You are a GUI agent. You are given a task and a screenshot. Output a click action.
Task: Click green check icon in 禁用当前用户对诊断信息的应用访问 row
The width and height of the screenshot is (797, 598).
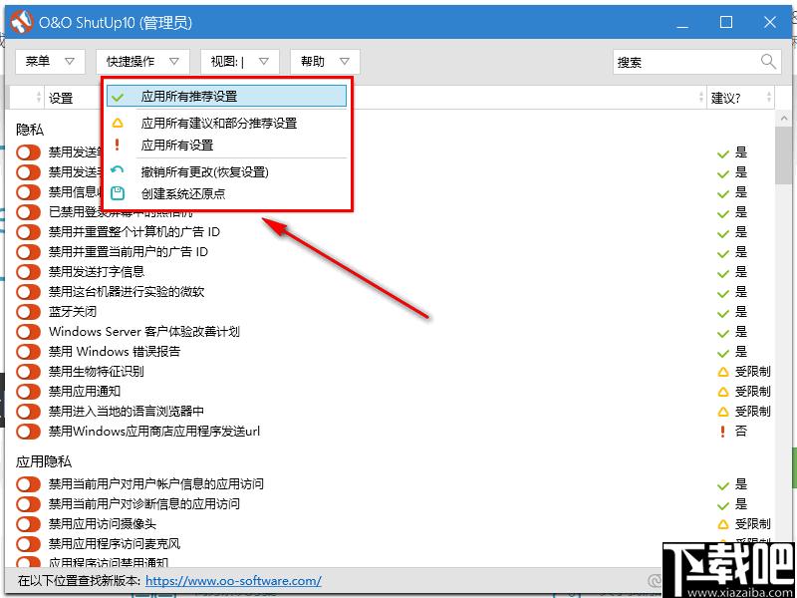(x=722, y=505)
